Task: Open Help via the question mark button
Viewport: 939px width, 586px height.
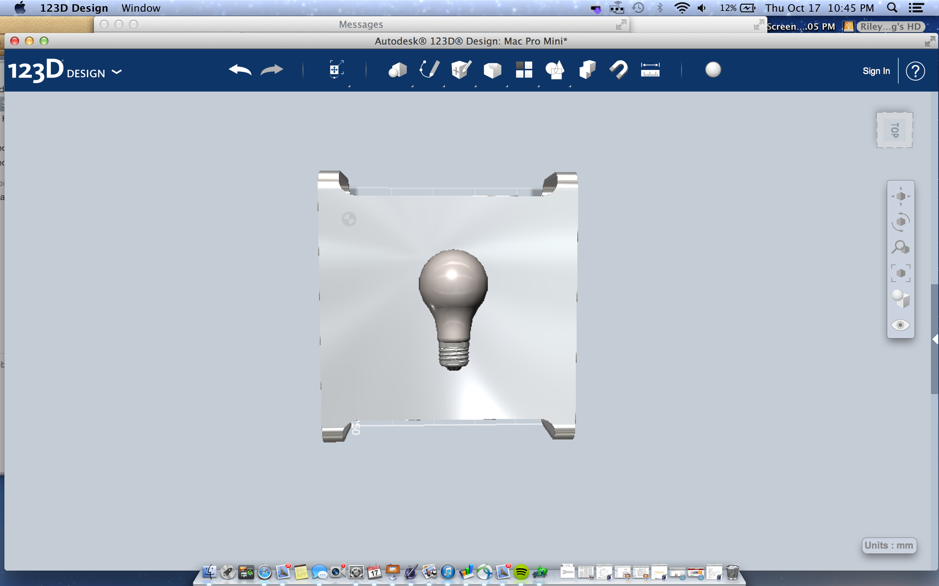Action: point(915,71)
